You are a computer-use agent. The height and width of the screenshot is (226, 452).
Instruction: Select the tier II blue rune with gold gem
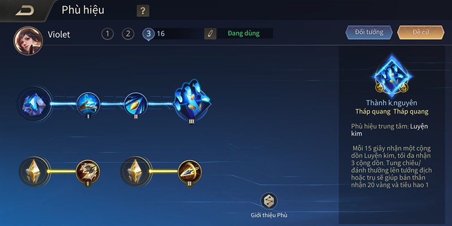click(136, 104)
